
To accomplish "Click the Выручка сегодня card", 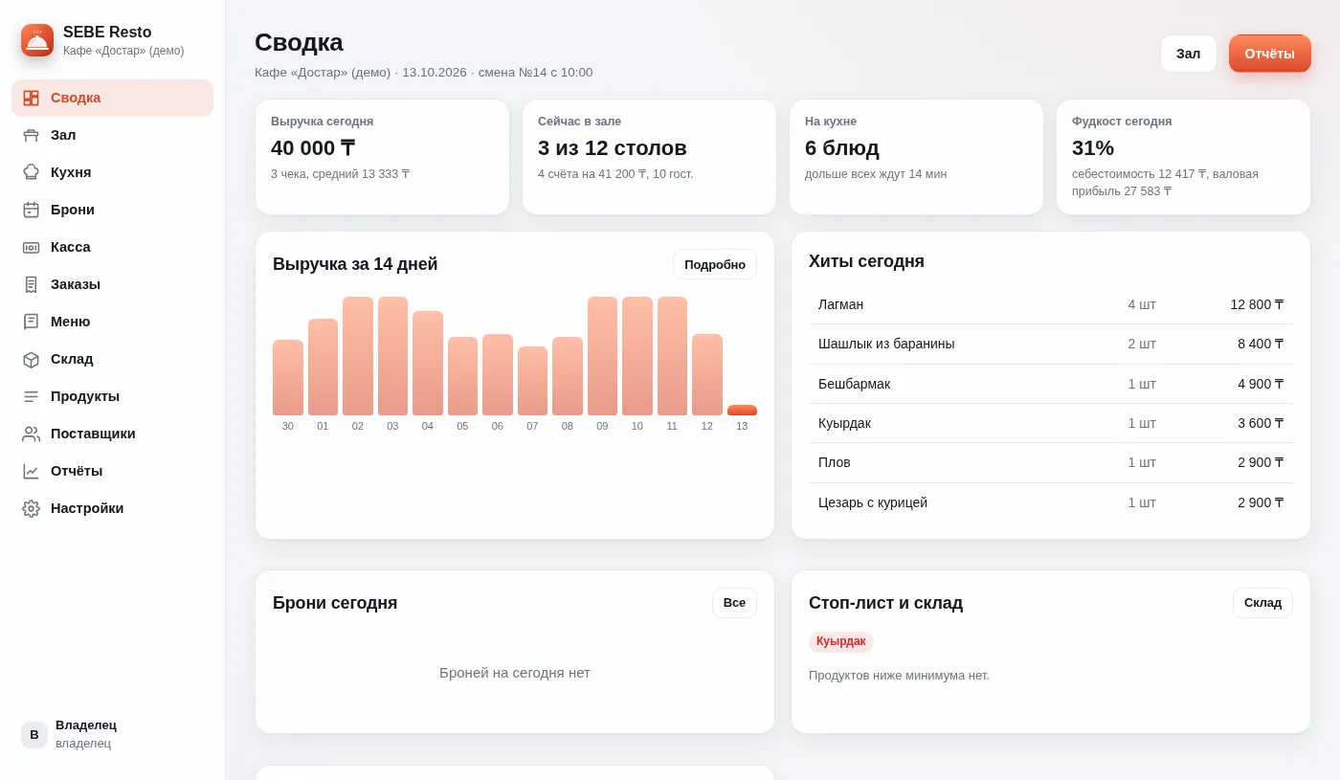I will [x=382, y=157].
